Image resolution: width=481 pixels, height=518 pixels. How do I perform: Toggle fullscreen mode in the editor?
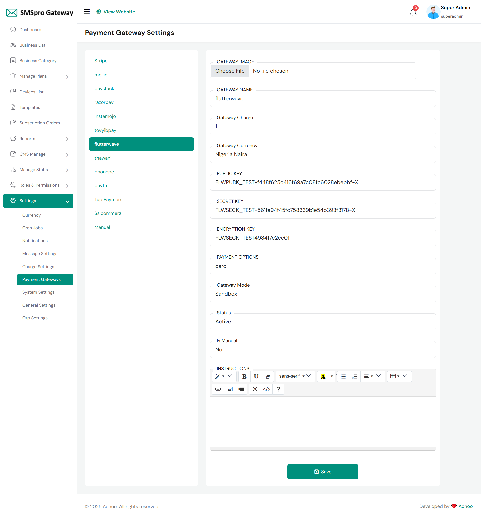tap(255, 389)
